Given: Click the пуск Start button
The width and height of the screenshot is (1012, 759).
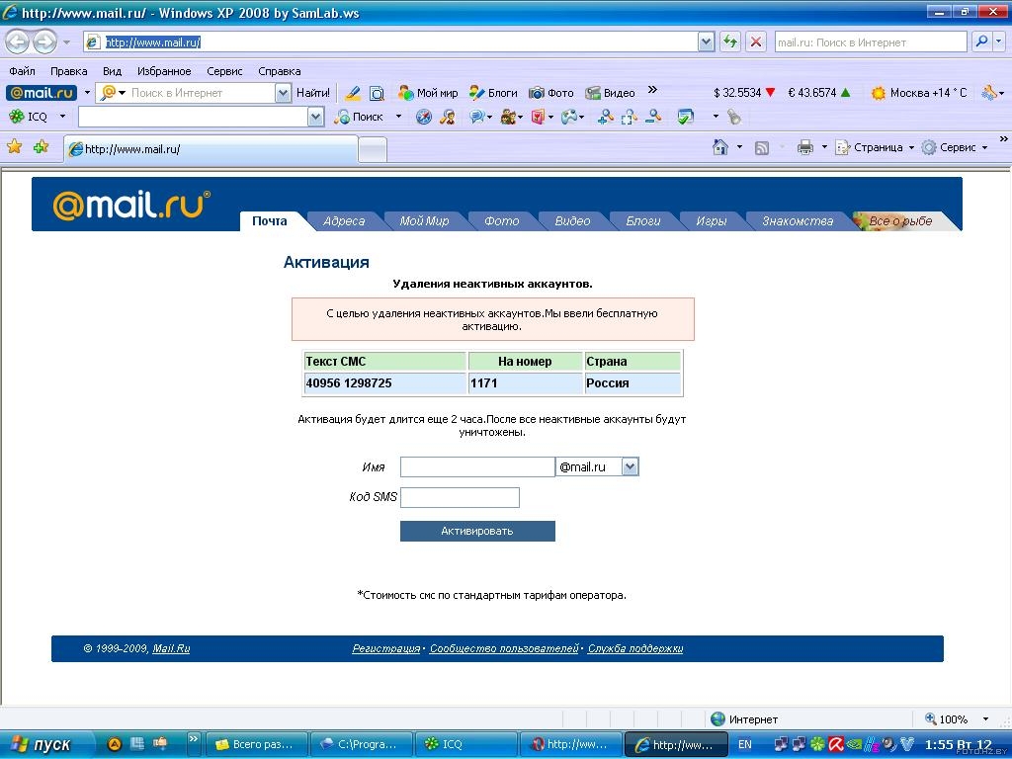Looking at the screenshot, I should 42,745.
